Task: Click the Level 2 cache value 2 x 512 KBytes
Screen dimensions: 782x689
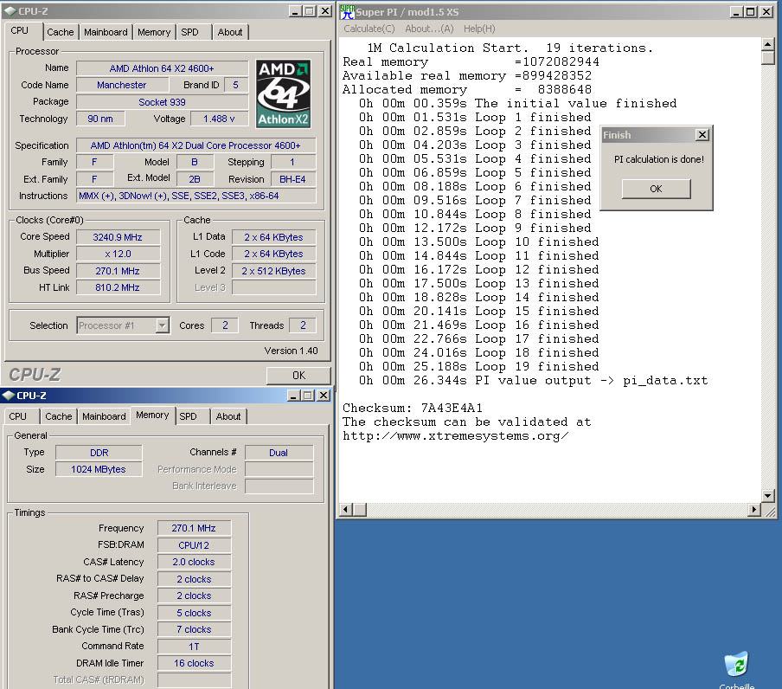Action: (x=273, y=271)
